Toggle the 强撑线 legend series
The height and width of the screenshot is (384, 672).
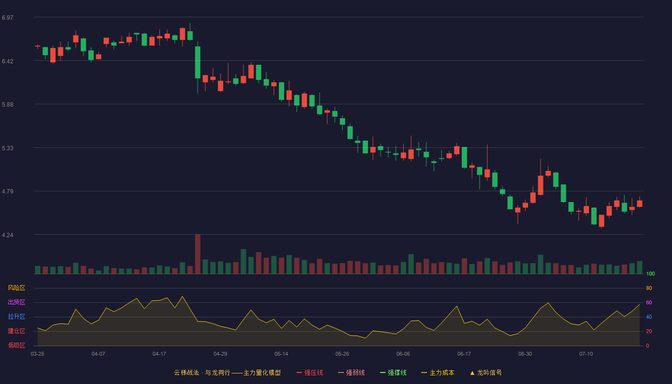click(393, 372)
